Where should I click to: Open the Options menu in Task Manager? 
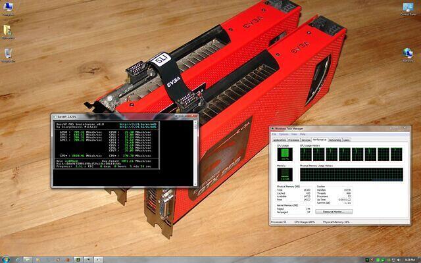pyautogui.click(x=284, y=134)
